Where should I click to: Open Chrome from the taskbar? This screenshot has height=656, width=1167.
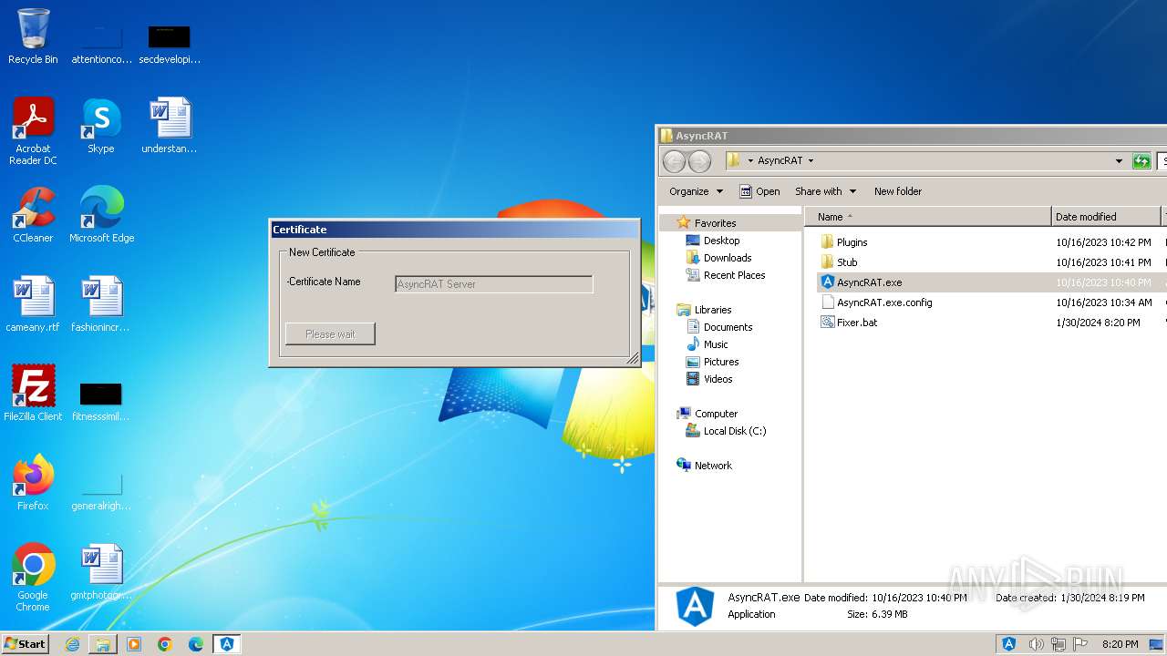(165, 644)
